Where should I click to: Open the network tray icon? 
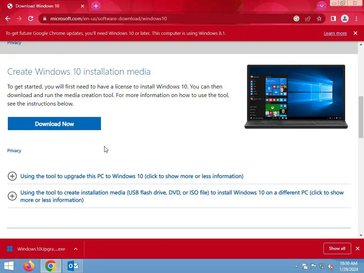click(322, 266)
